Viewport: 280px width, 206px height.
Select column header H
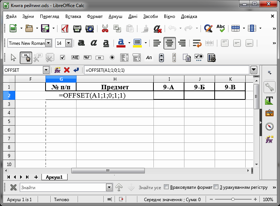pyautogui.click(x=115, y=79)
